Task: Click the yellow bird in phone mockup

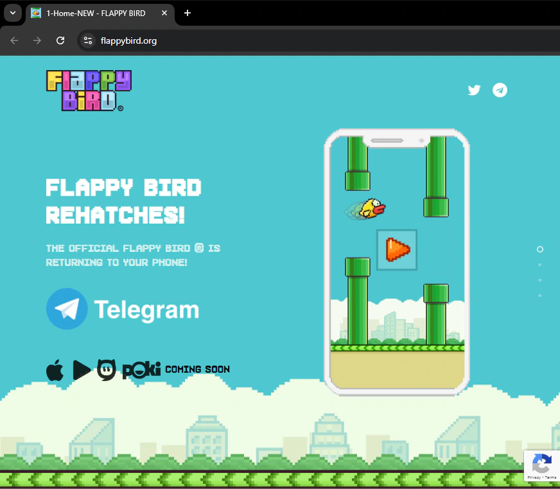Action: pyautogui.click(x=372, y=208)
